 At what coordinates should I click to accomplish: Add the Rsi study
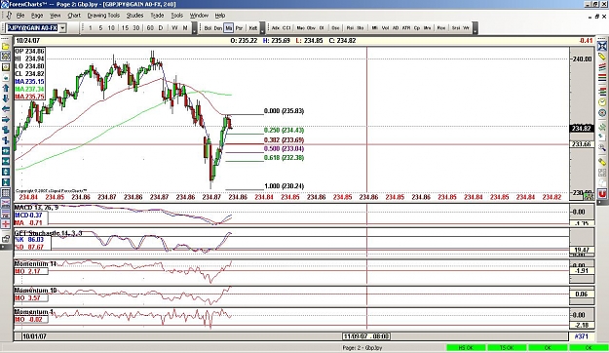tap(350, 28)
